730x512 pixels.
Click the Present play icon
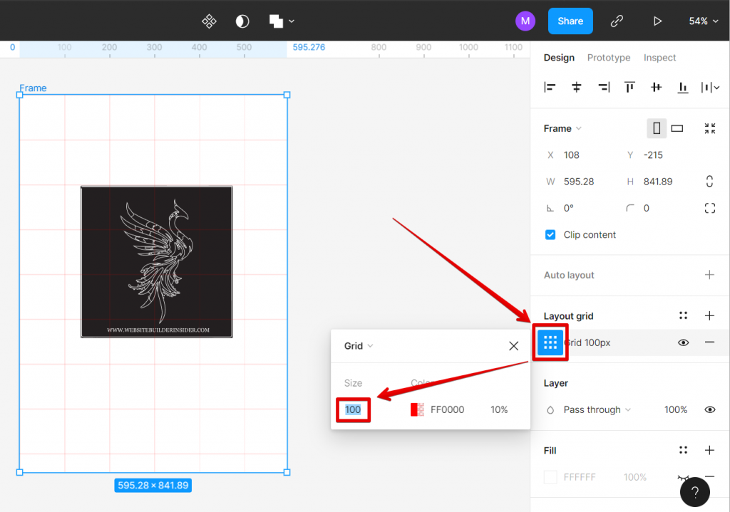pos(657,21)
